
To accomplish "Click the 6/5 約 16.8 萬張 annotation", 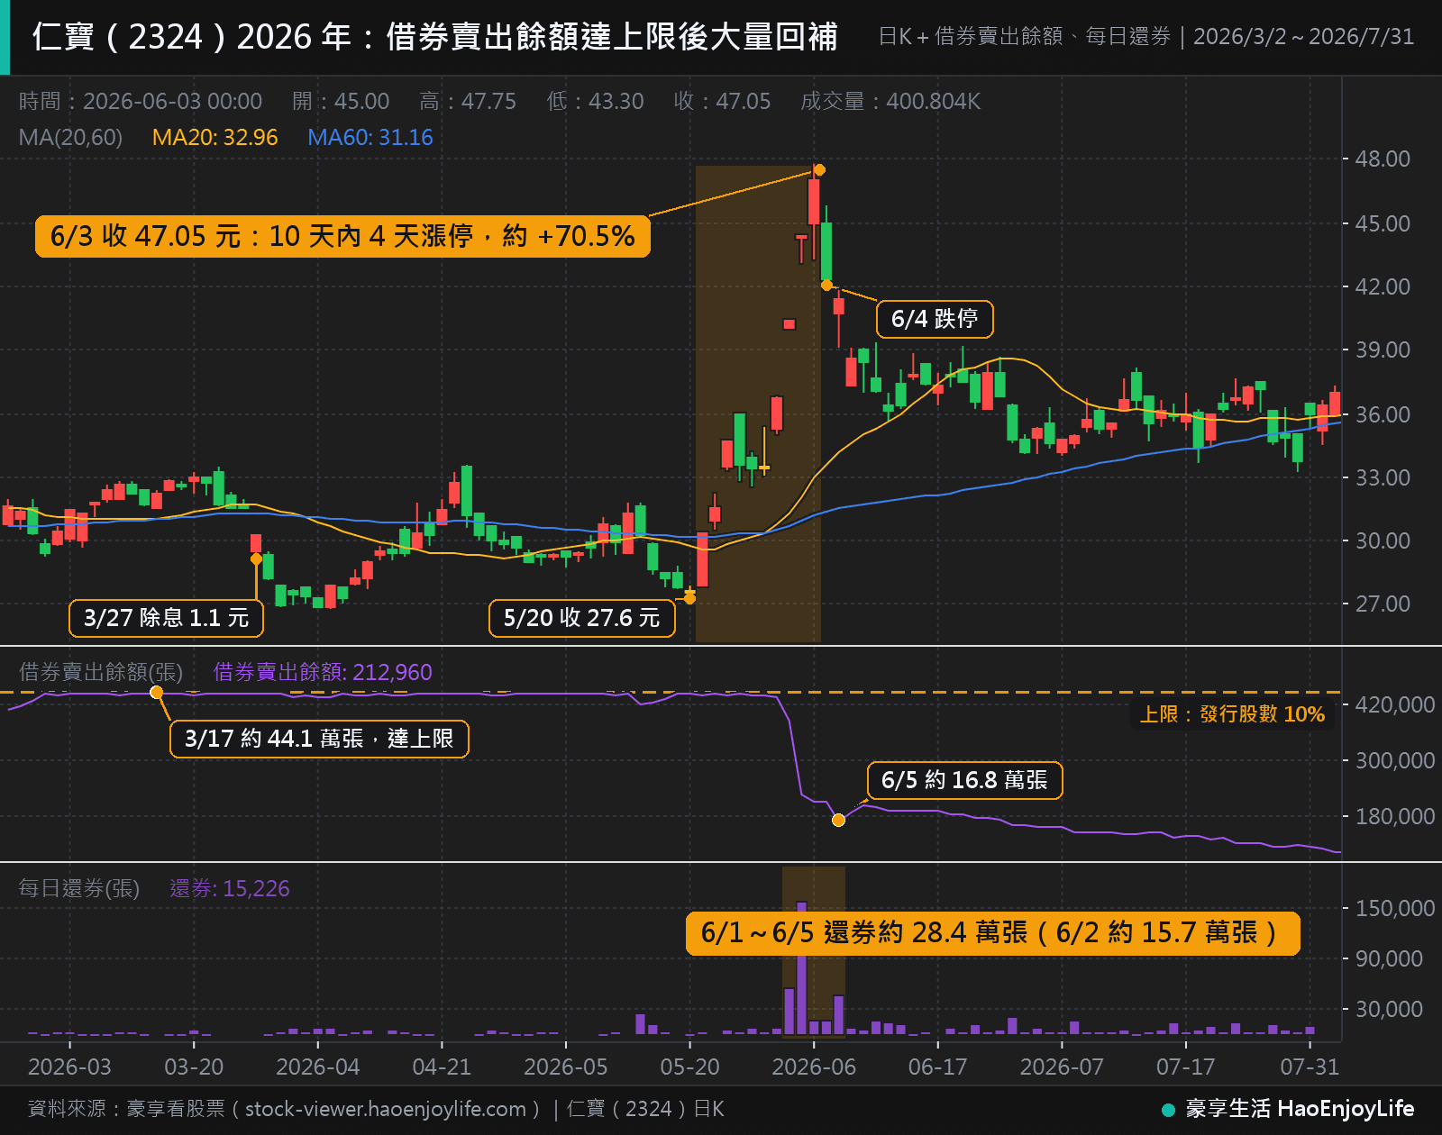I will point(964,780).
